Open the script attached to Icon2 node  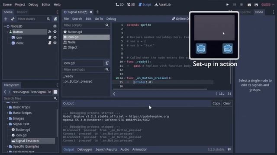point(50,43)
